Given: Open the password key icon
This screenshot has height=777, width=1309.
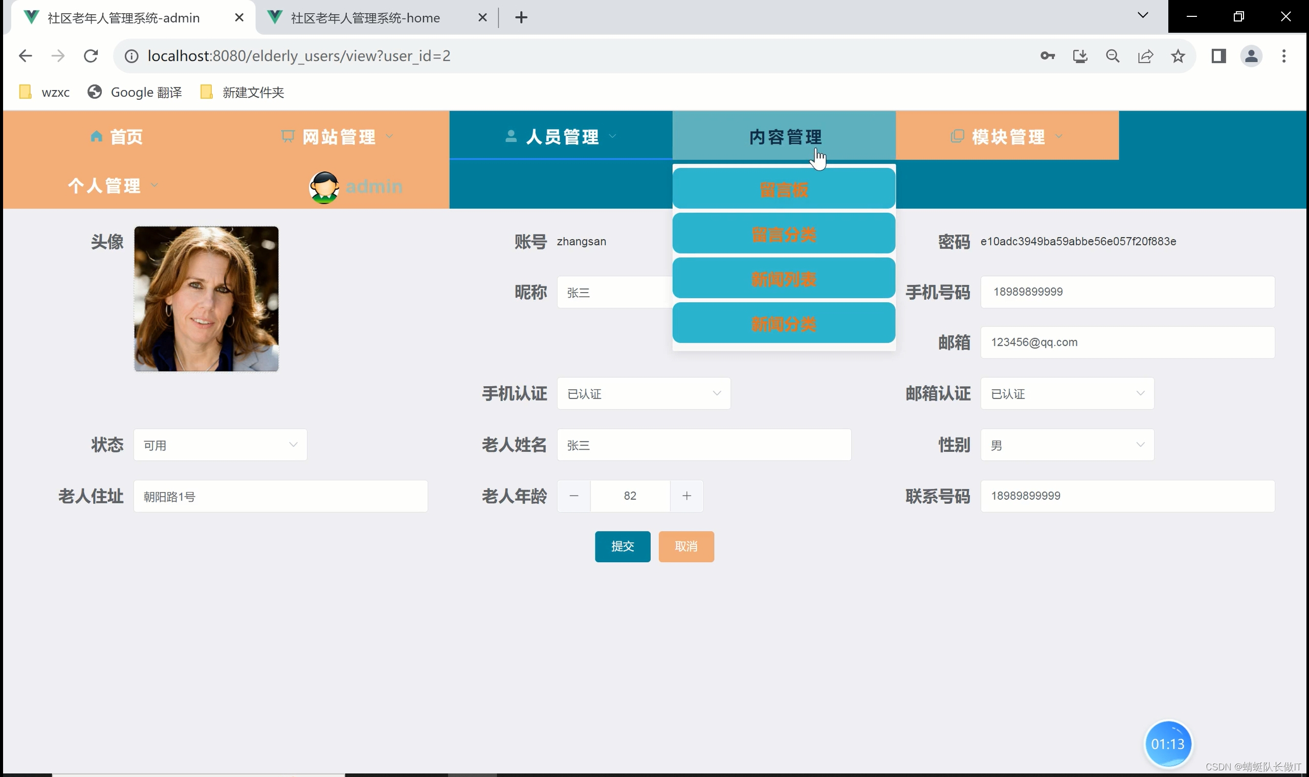Looking at the screenshot, I should pos(1047,56).
